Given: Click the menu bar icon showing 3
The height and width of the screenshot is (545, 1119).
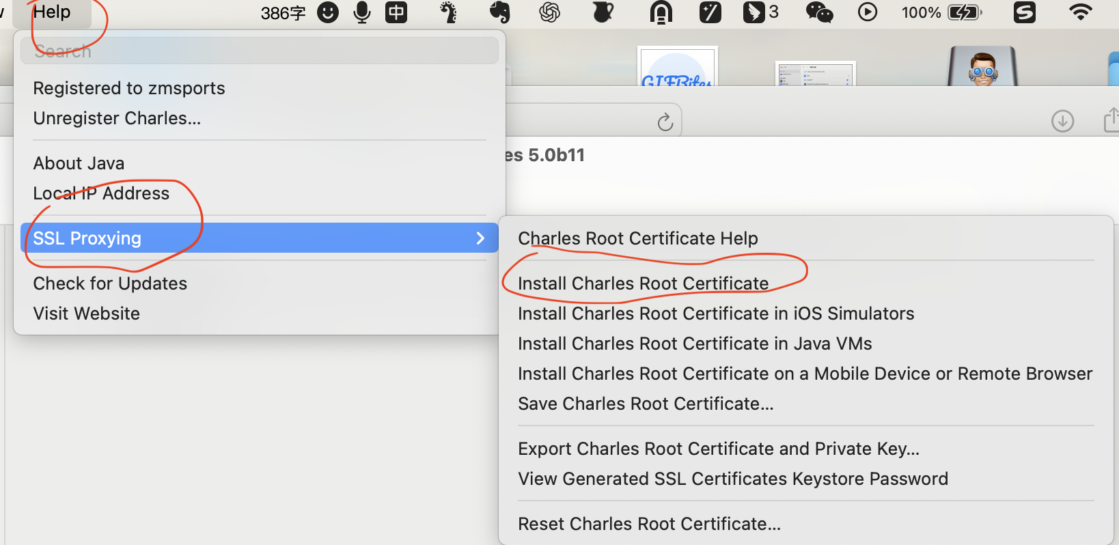Looking at the screenshot, I should 760,12.
